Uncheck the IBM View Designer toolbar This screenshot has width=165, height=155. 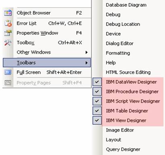point(97,120)
